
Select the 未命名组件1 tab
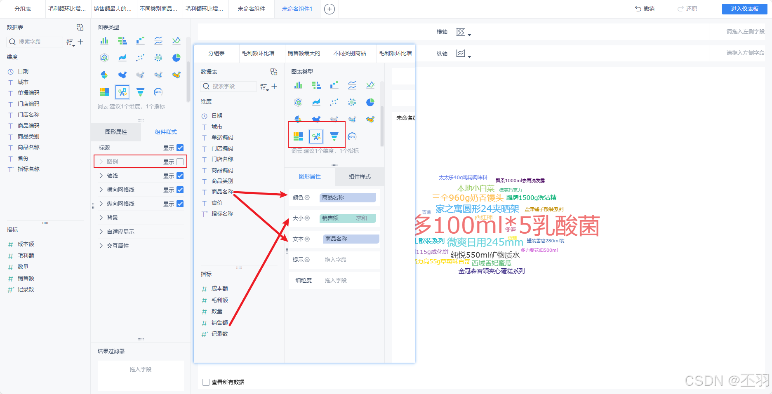pos(297,9)
